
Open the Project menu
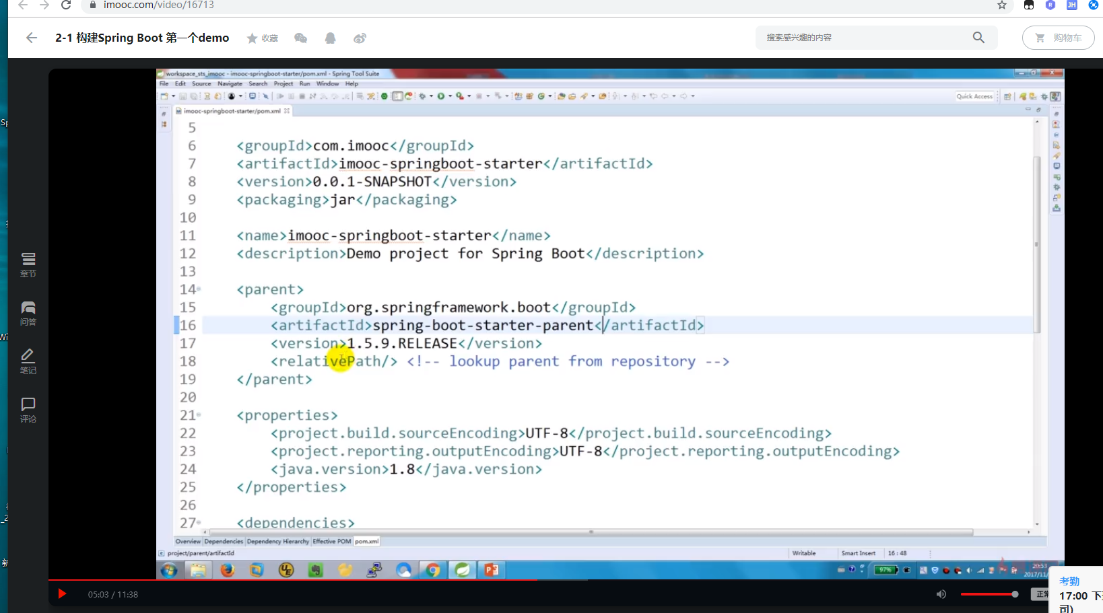point(283,84)
